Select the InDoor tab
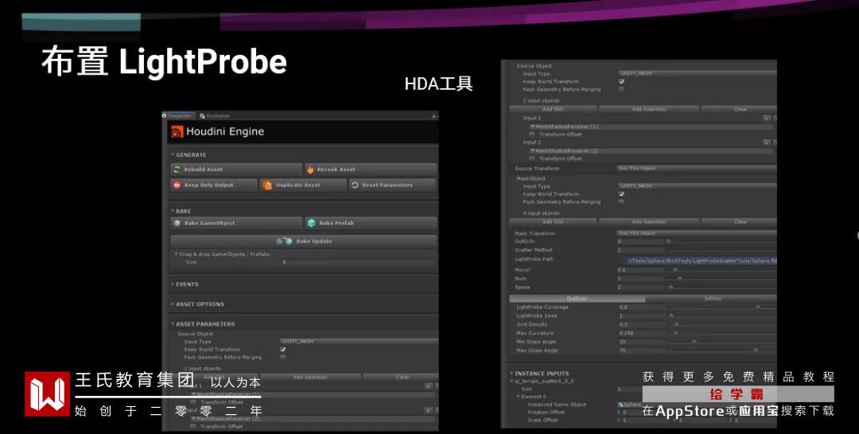 coord(712,299)
